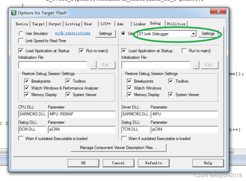Click Settings next to ST-Link Debugger

pos(208,33)
